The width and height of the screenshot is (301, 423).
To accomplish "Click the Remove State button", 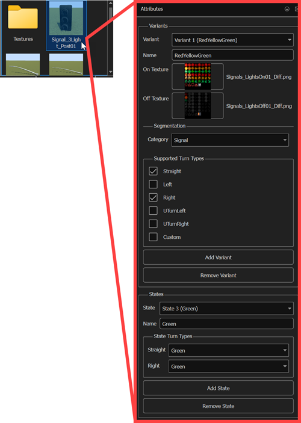I will click(x=218, y=406).
